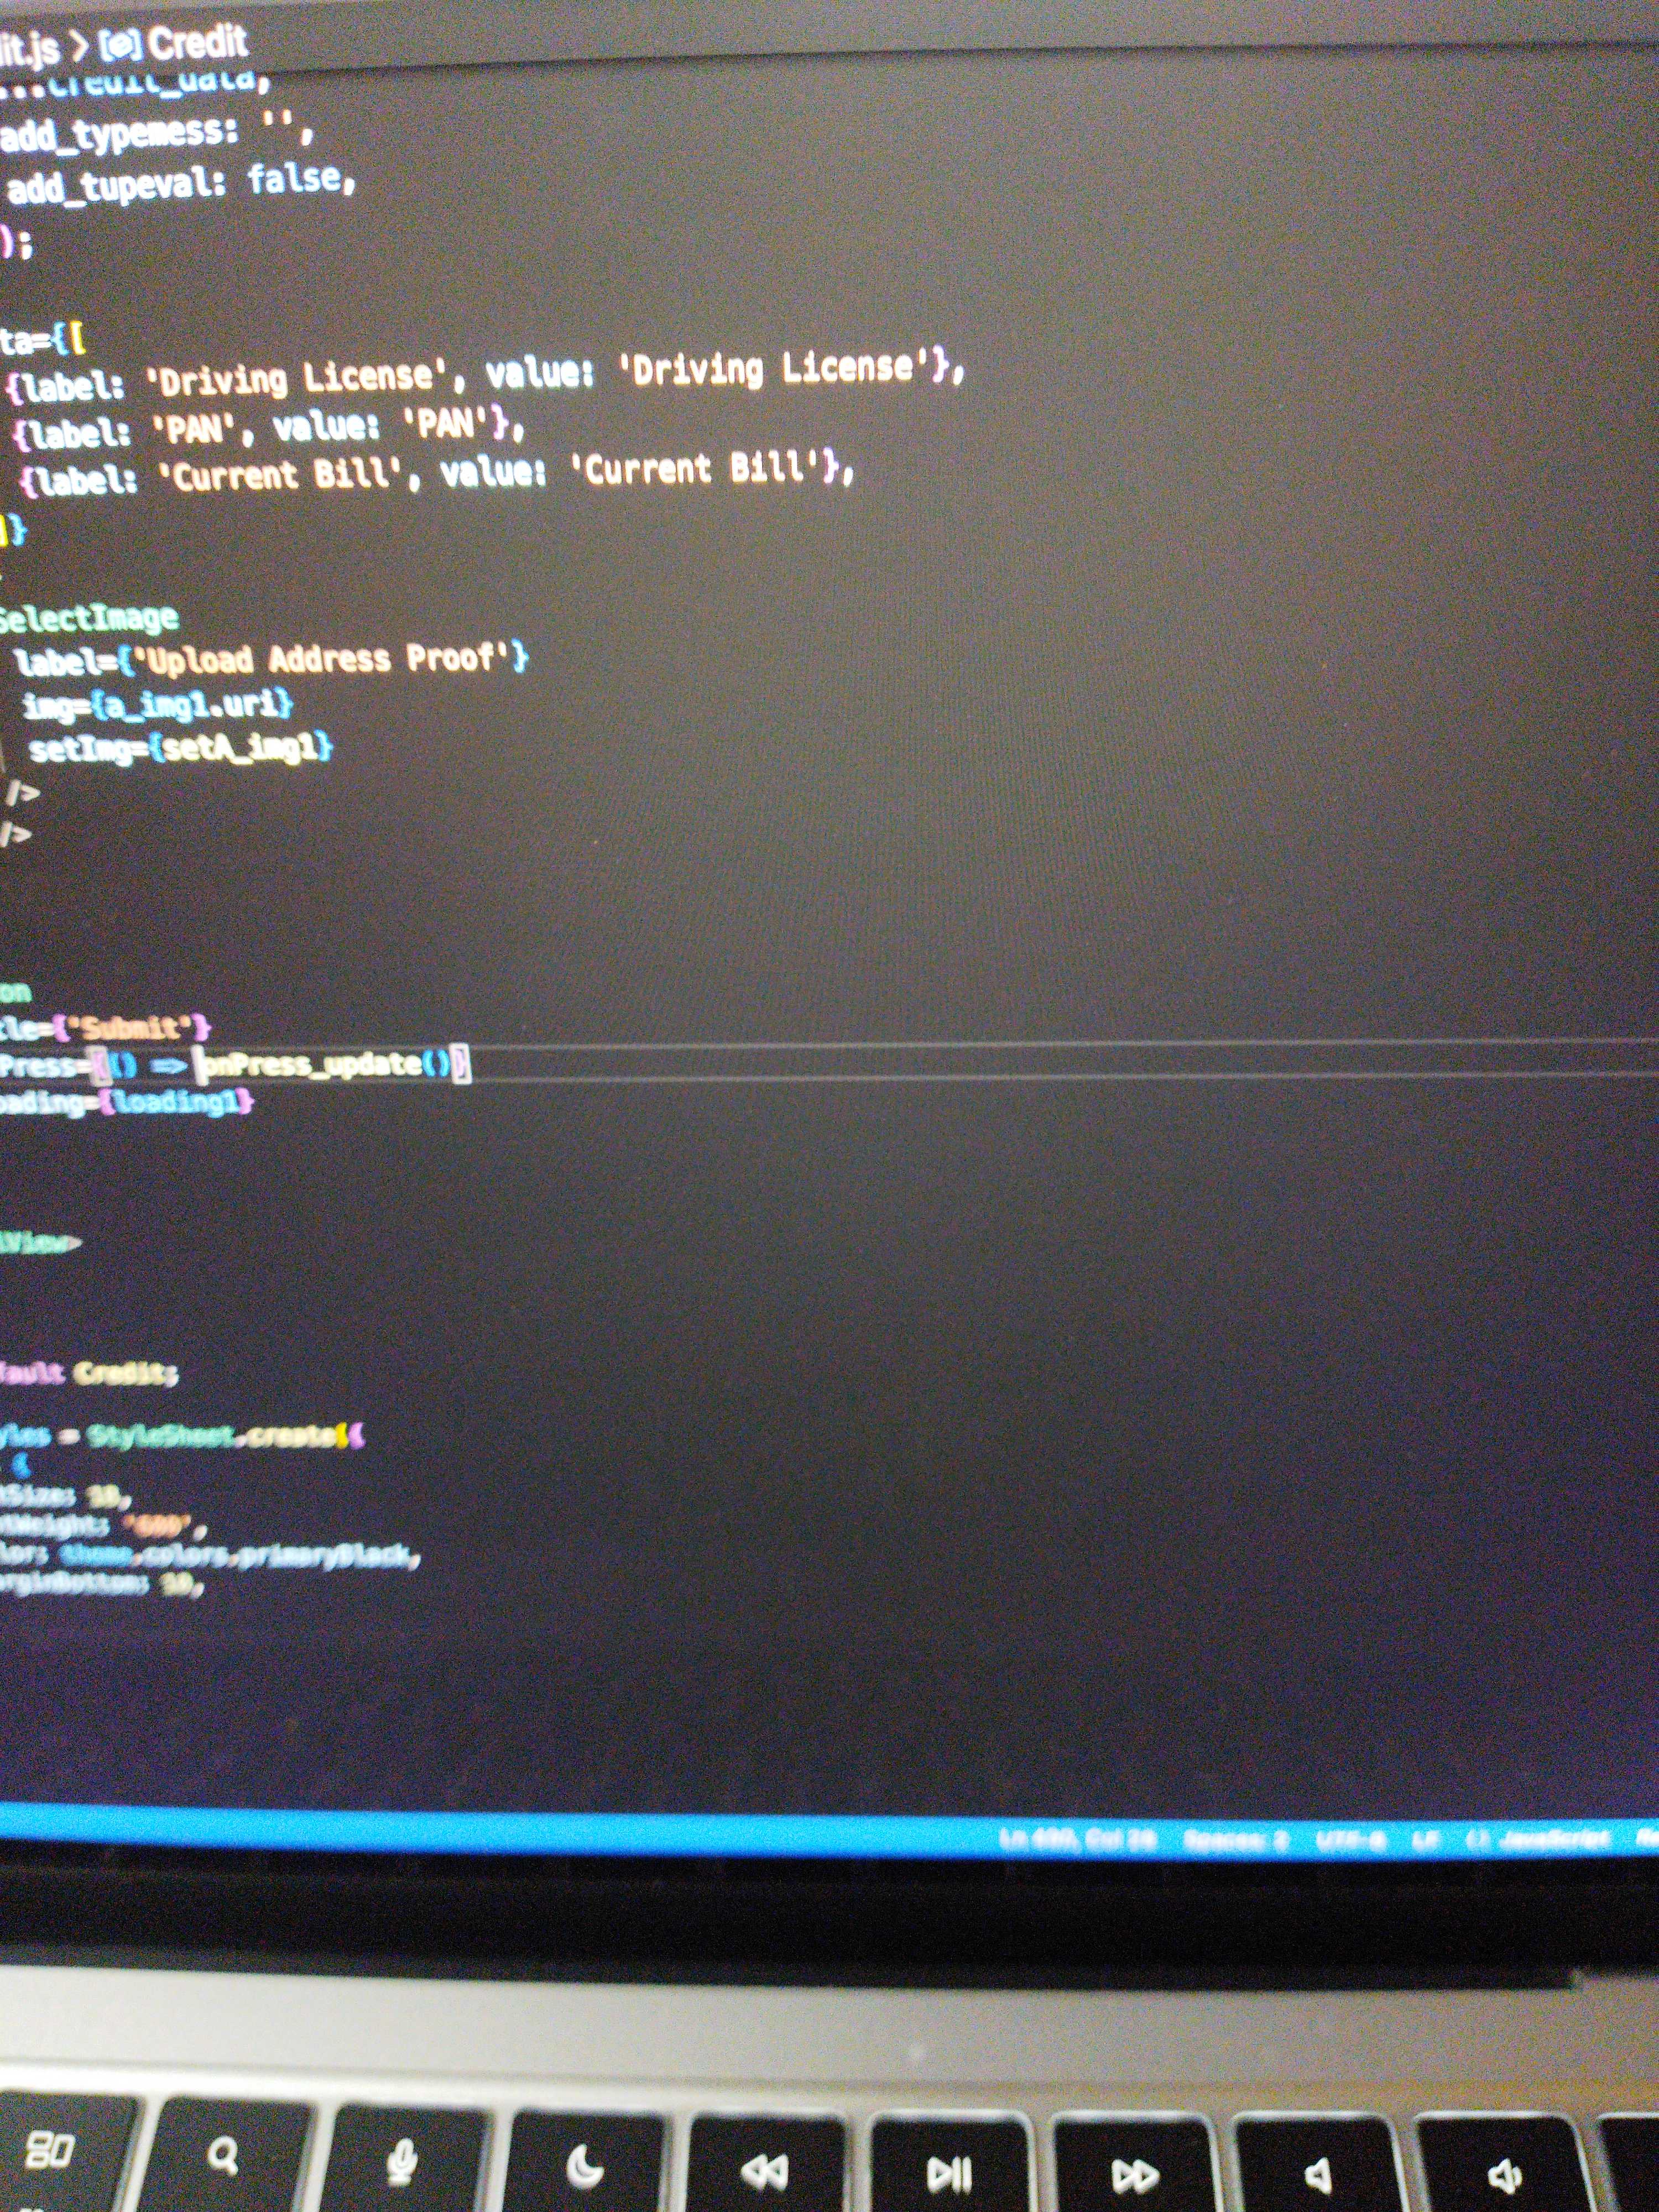Click the false value after add_tupeval
Screen dimensions: 1659x2212
(x=296, y=179)
